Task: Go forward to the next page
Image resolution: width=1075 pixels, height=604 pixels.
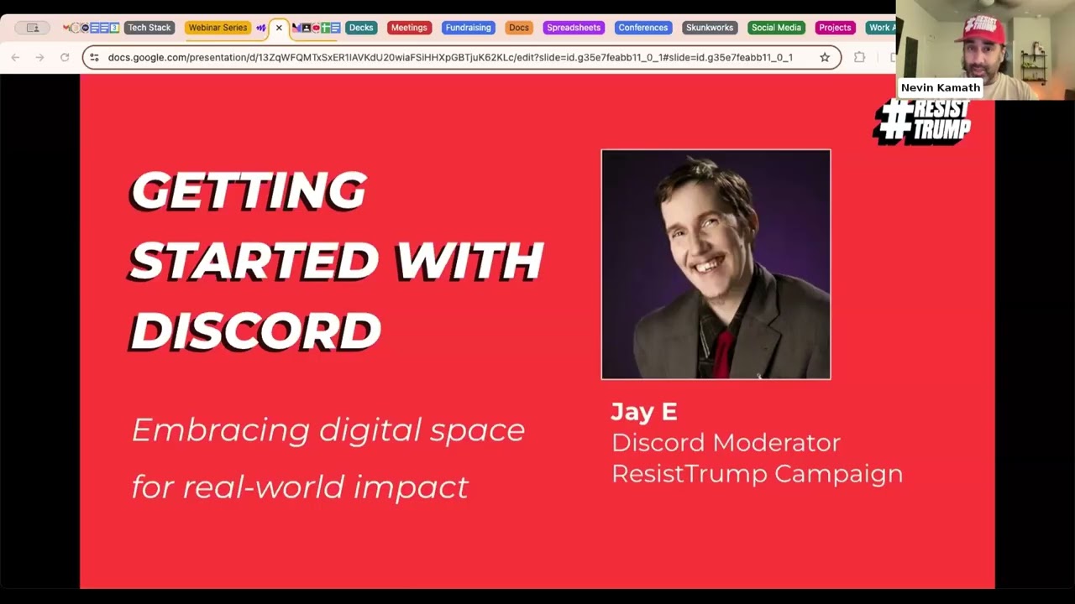Action: point(39,57)
